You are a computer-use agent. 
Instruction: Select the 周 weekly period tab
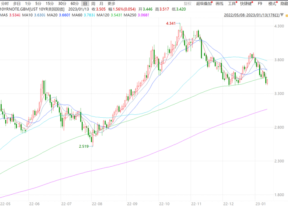93,3
